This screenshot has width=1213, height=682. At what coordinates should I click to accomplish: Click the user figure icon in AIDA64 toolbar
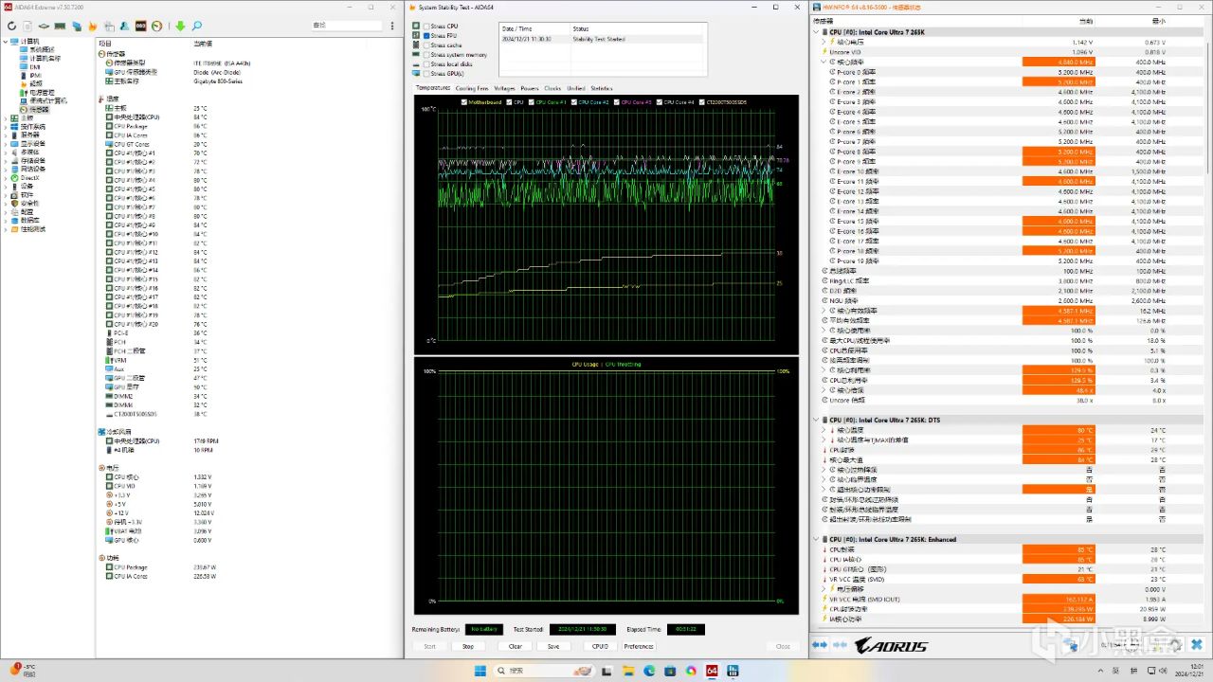coord(124,27)
